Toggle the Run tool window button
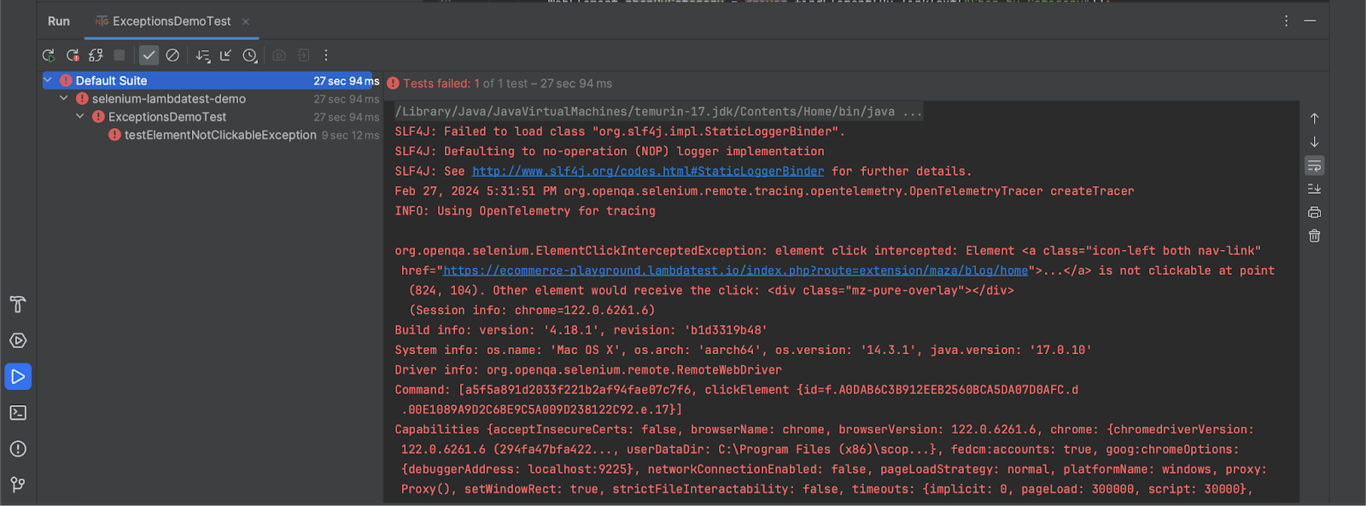This screenshot has height=506, width=1366. [18, 376]
